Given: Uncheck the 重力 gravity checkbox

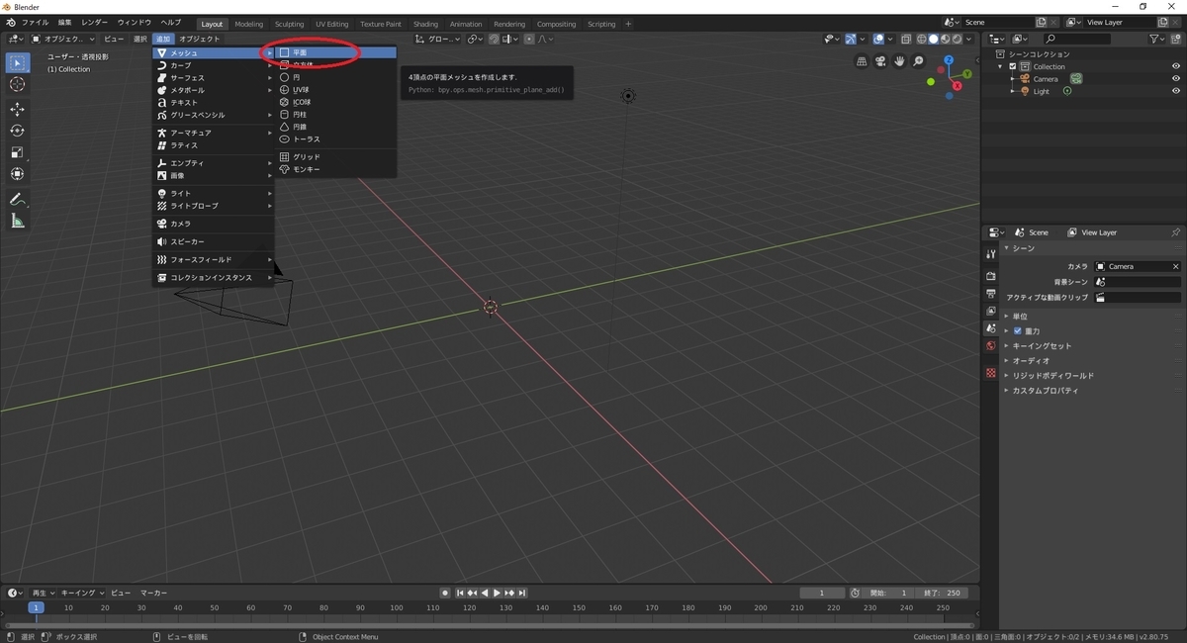Looking at the screenshot, I should pyautogui.click(x=1018, y=330).
